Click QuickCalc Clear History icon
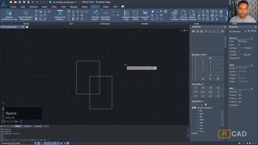Image resolution: width=258 pixels, height=145 pixels. click(198, 31)
